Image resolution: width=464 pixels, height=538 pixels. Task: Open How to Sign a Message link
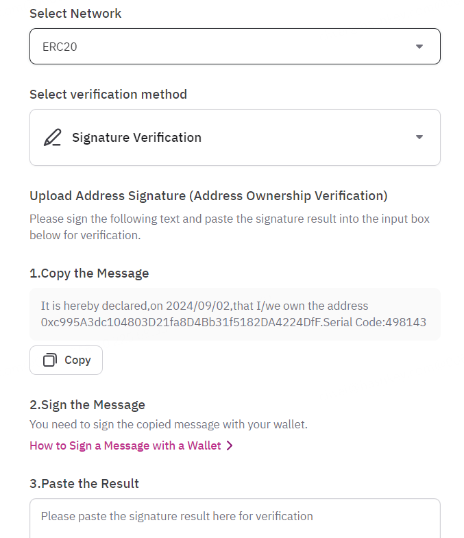125,446
